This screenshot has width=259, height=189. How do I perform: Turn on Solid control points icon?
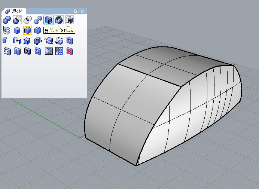pyautogui.click(x=28, y=41)
